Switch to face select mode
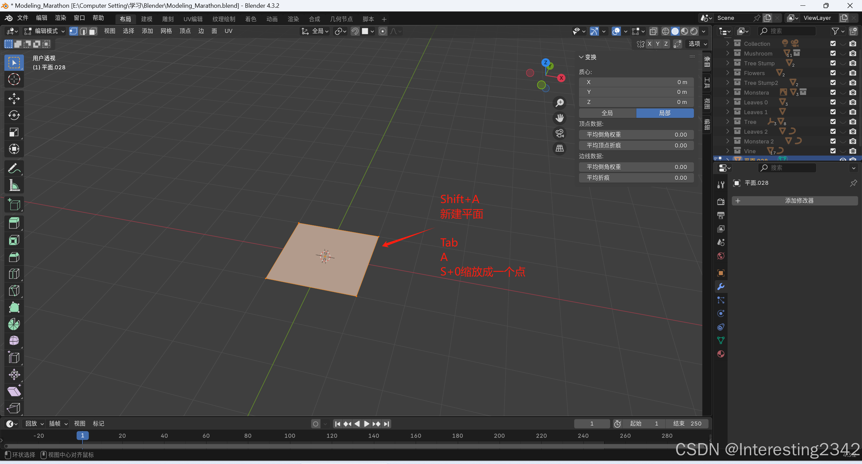Image resolution: width=862 pixels, height=464 pixels. pos(93,31)
